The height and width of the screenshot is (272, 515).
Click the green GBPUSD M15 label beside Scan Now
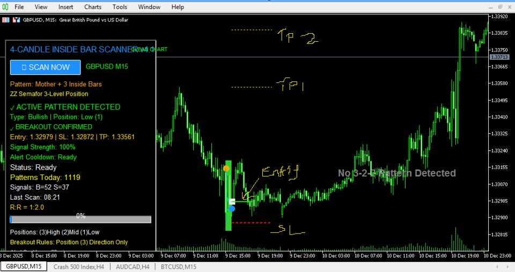[x=107, y=66]
